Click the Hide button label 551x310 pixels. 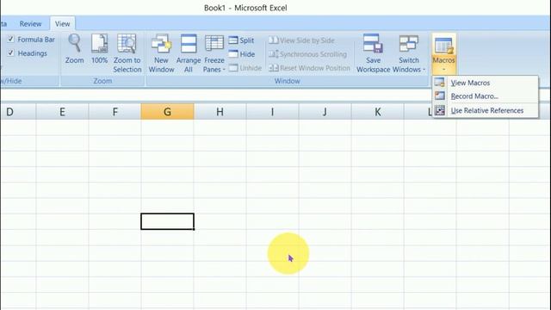247,54
